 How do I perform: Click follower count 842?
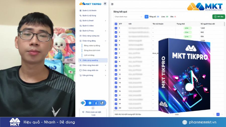[202, 32]
